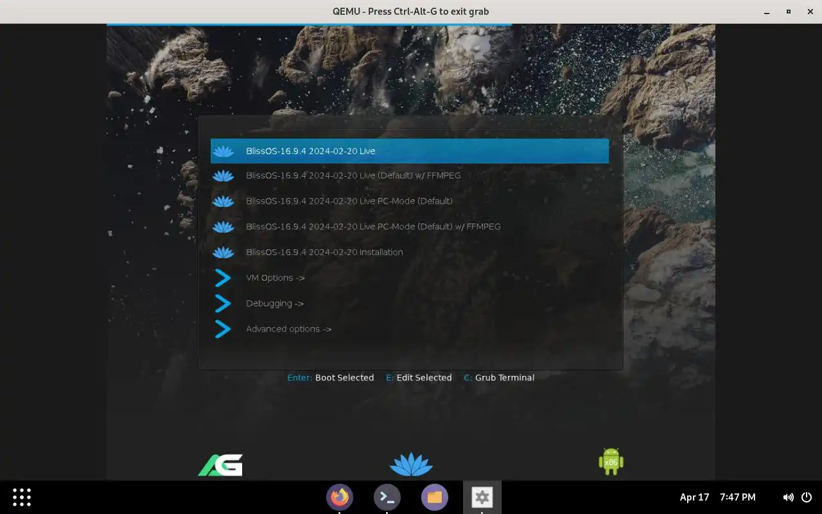Viewport: 822px width, 514px height.
Task: Click lotus icon beside highlighted Live entry
Action: (223, 151)
